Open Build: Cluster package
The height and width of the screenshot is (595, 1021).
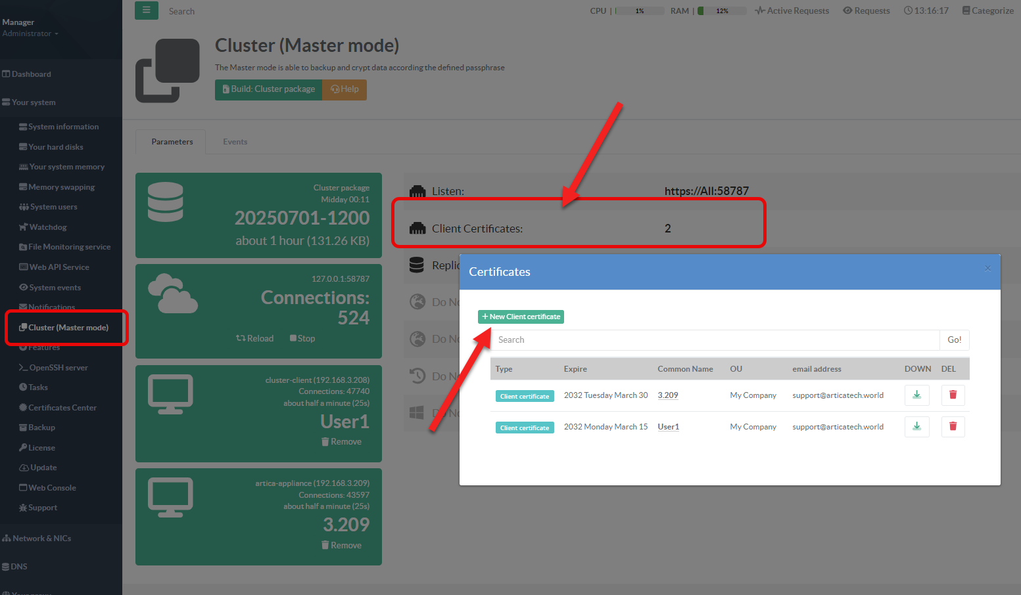click(x=268, y=89)
